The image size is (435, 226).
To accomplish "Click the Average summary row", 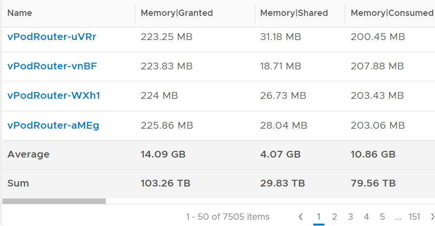I will coord(219,155).
